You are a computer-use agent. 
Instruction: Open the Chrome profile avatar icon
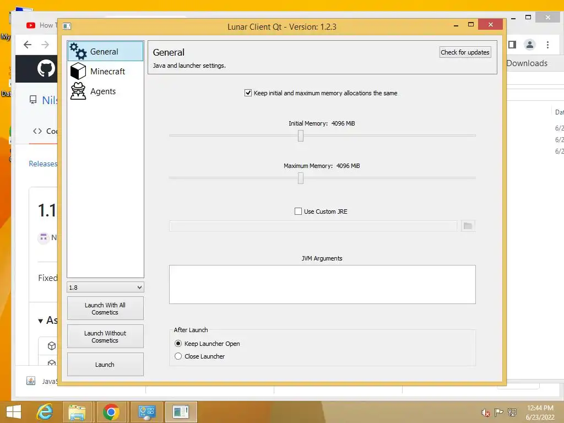pyautogui.click(x=529, y=45)
